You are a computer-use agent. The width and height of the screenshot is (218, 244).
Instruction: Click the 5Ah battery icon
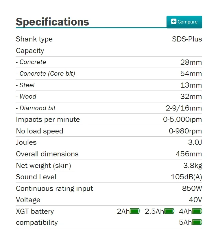click(197, 223)
